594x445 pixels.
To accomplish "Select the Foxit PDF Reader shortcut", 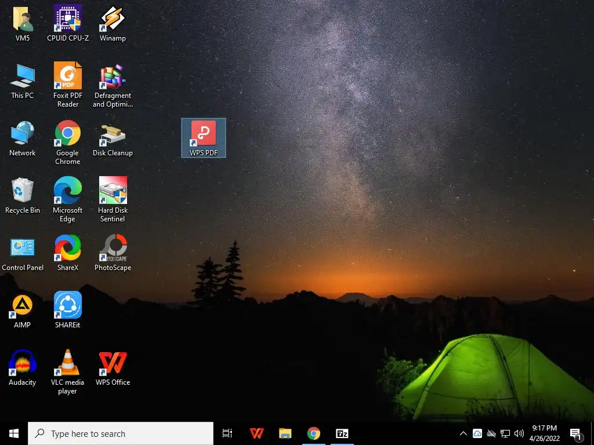I will point(68,85).
